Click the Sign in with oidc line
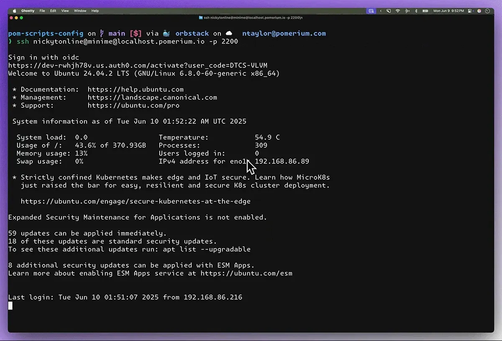 [44, 57]
